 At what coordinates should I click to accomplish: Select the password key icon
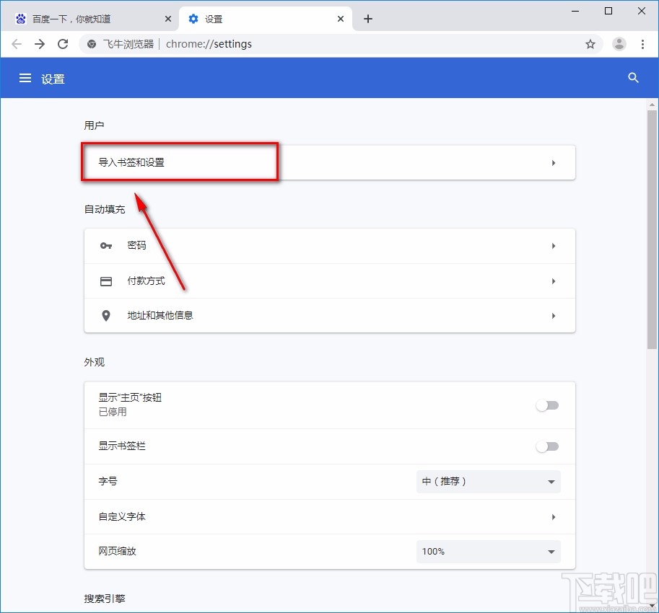[105, 246]
